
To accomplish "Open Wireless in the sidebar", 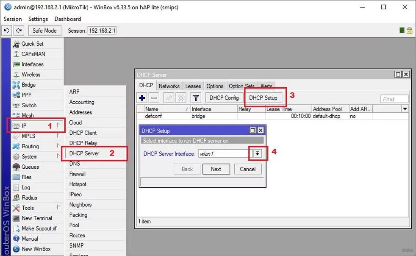I will [x=37, y=75].
